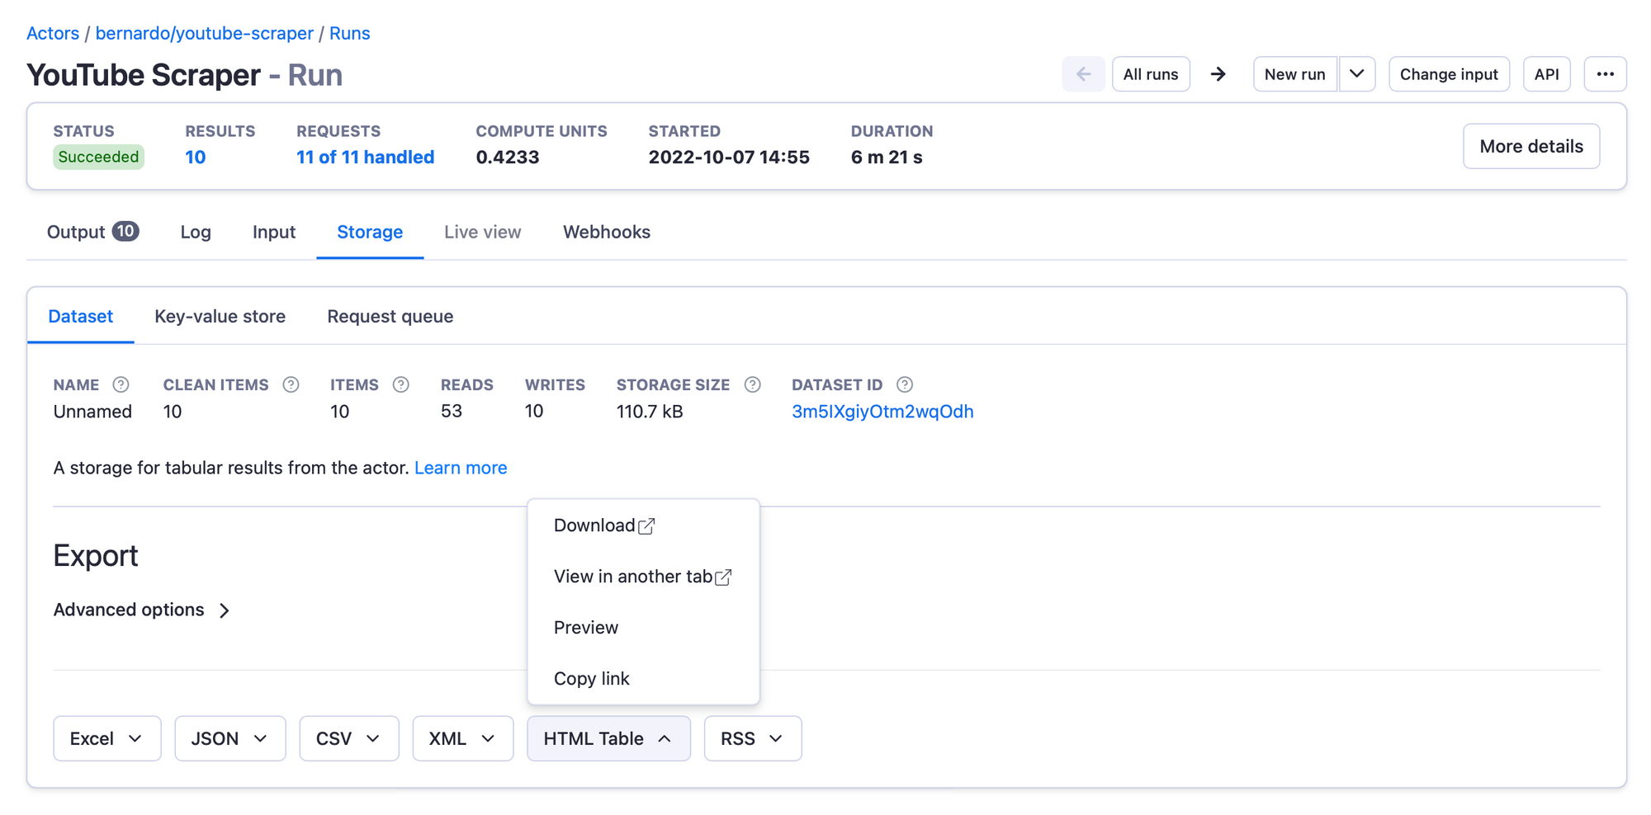
Task: Open the Key-value store sub-tab
Action: coord(220,316)
